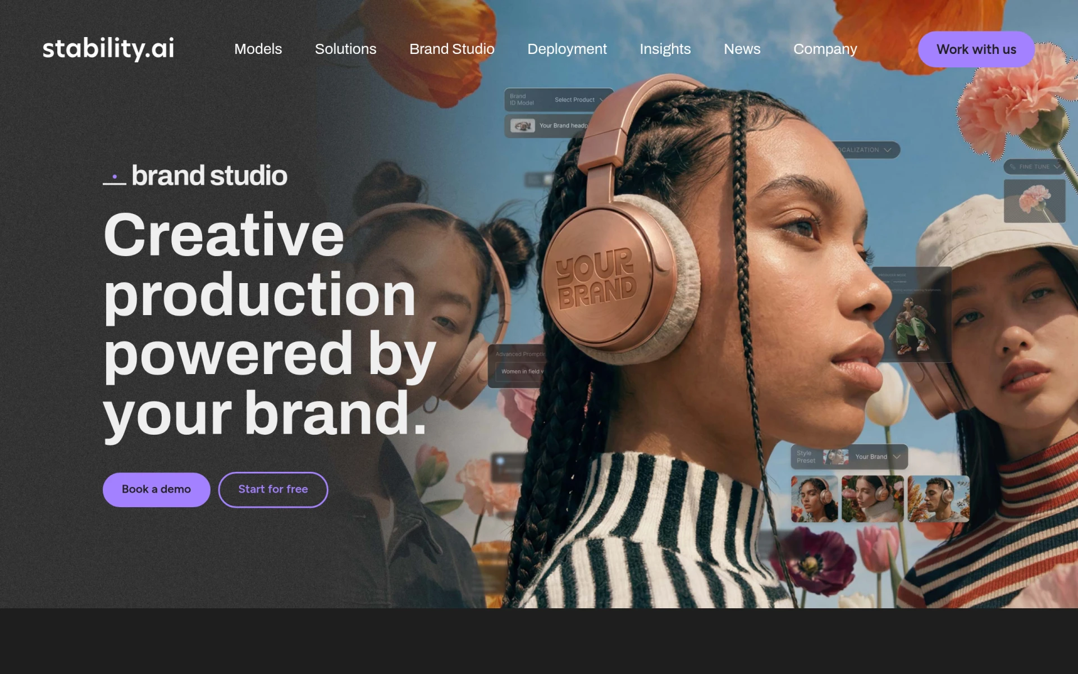Screen dimensions: 1078x674
Task: Open the Solutions menu
Action: click(x=345, y=49)
